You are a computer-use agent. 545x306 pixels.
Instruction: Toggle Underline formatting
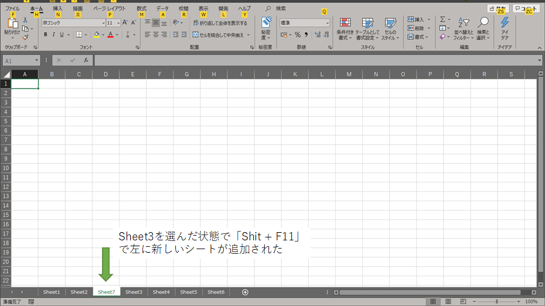(62, 35)
